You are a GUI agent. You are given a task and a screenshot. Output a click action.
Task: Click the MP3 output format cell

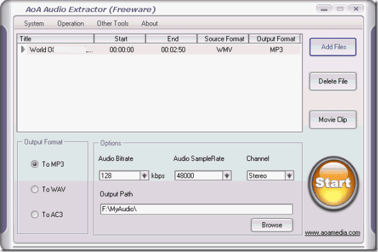coord(276,50)
